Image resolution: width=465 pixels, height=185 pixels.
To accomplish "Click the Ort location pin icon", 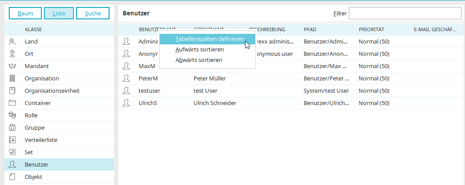I will click(12, 54).
